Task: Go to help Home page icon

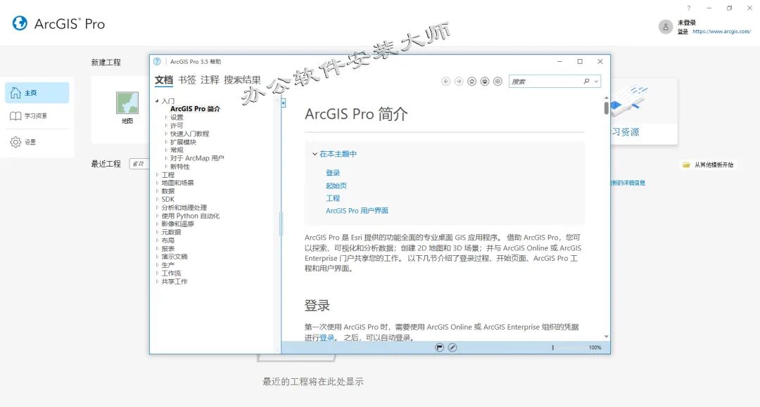Action: coord(471,82)
